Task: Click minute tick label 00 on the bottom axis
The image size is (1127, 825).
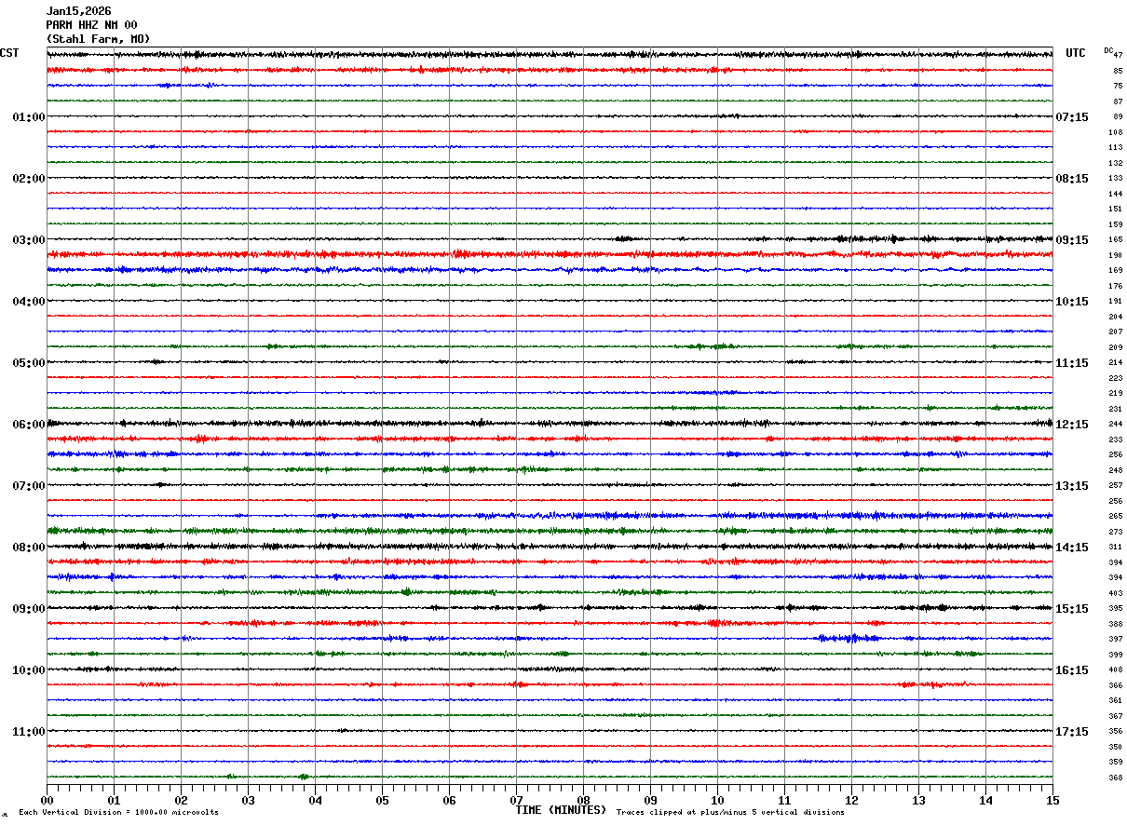Action: pyautogui.click(x=47, y=800)
